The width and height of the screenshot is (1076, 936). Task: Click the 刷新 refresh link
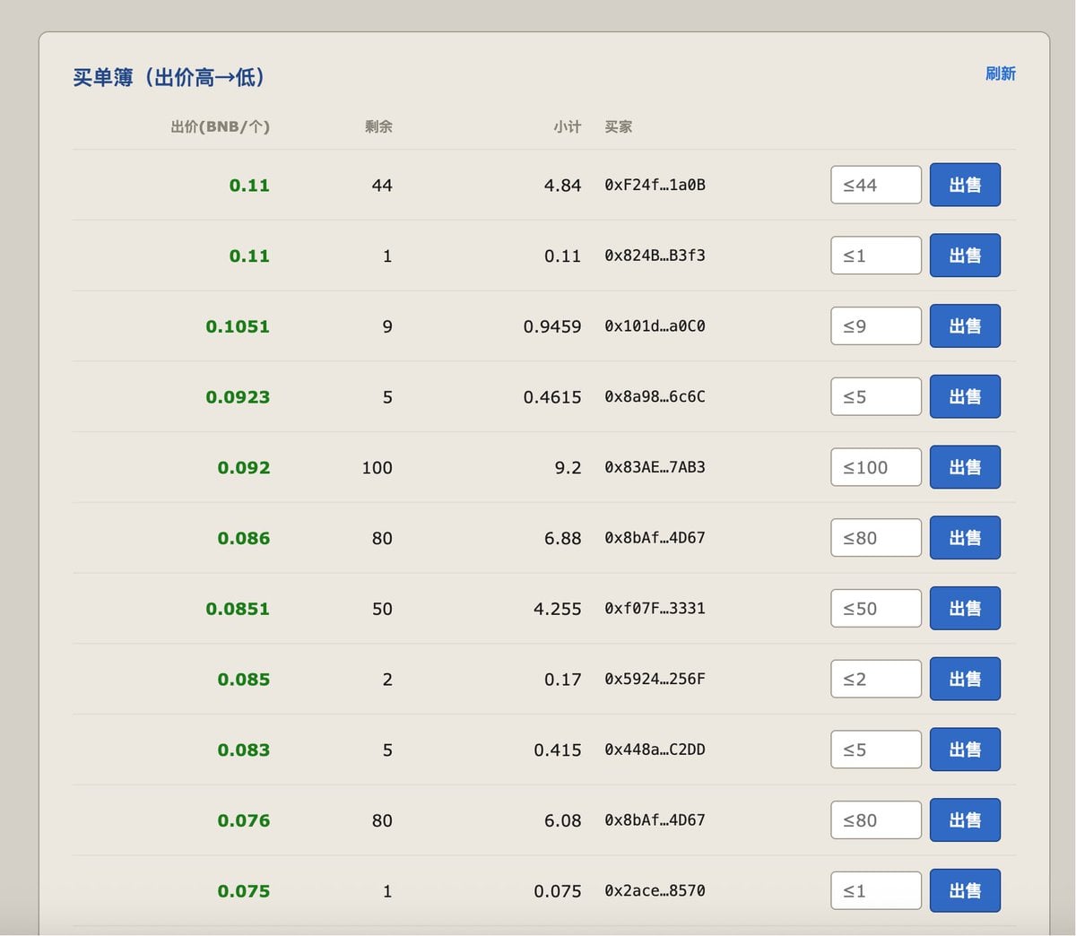click(1000, 74)
